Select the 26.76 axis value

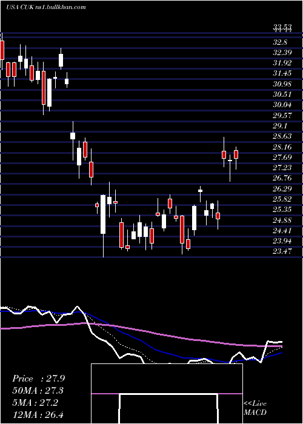point(282,178)
